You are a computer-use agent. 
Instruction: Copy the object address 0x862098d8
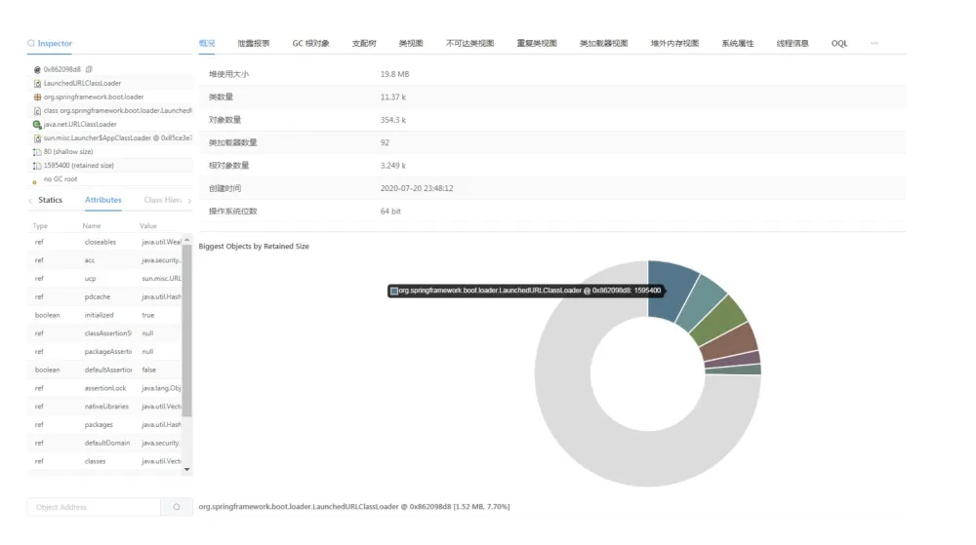[x=89, y=69]
